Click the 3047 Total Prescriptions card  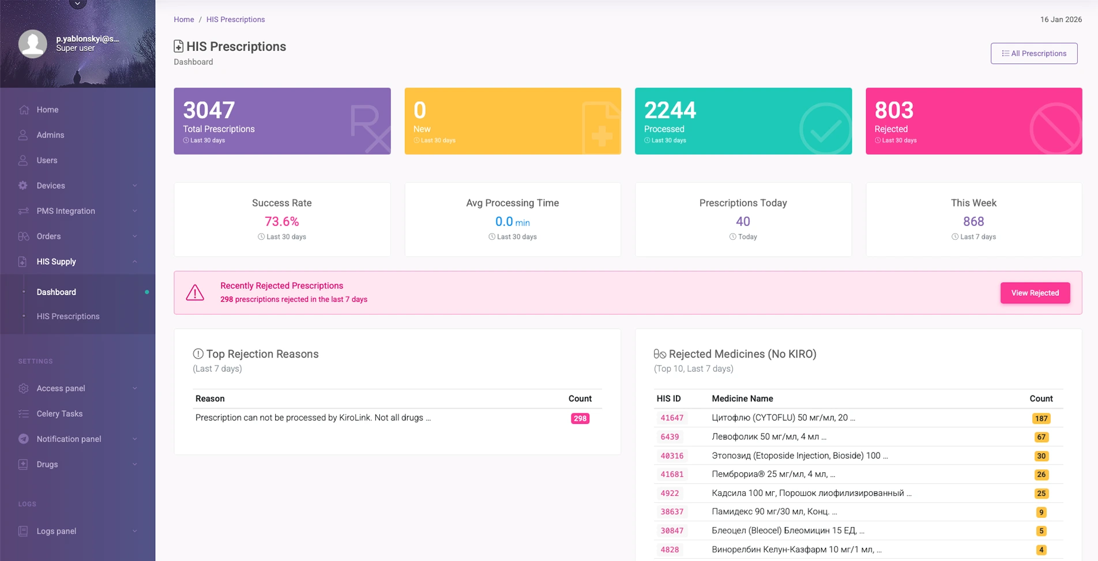pyautogui.click(x=282, y=121)
